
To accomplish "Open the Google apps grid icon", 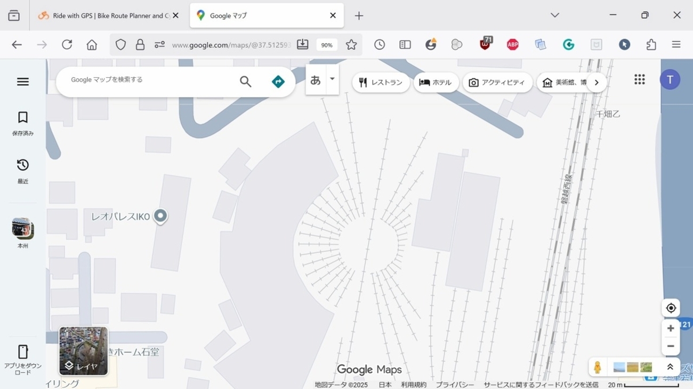I will [640, 79].
